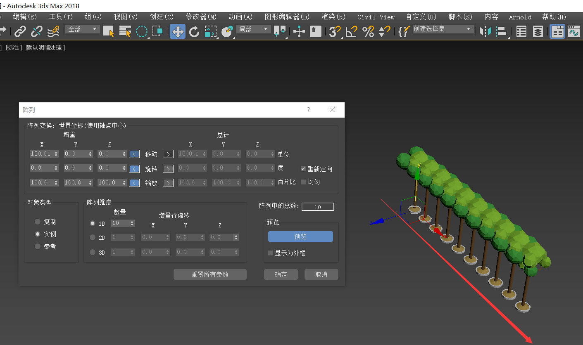Image resolution: width=583 pixels, height=345 pixels.
Task: Activate the Select and Scale tool
Action: (211, 31)
